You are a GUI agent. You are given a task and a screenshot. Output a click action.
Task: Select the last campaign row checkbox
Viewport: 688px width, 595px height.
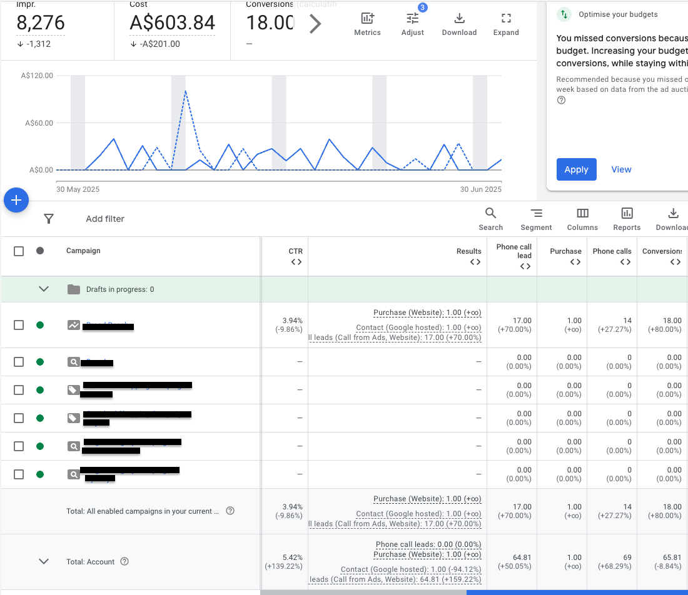click(19, 474)
